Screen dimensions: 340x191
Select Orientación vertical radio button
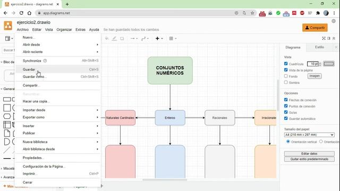coord(288,142)
